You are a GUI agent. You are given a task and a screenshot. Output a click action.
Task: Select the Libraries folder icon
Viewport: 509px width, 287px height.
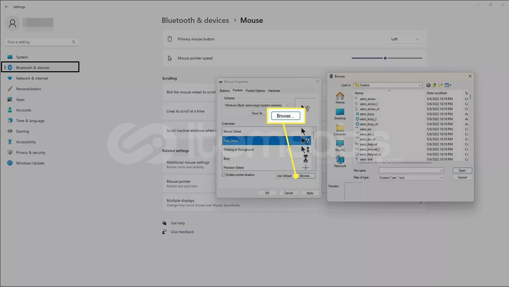coord(340,130)
